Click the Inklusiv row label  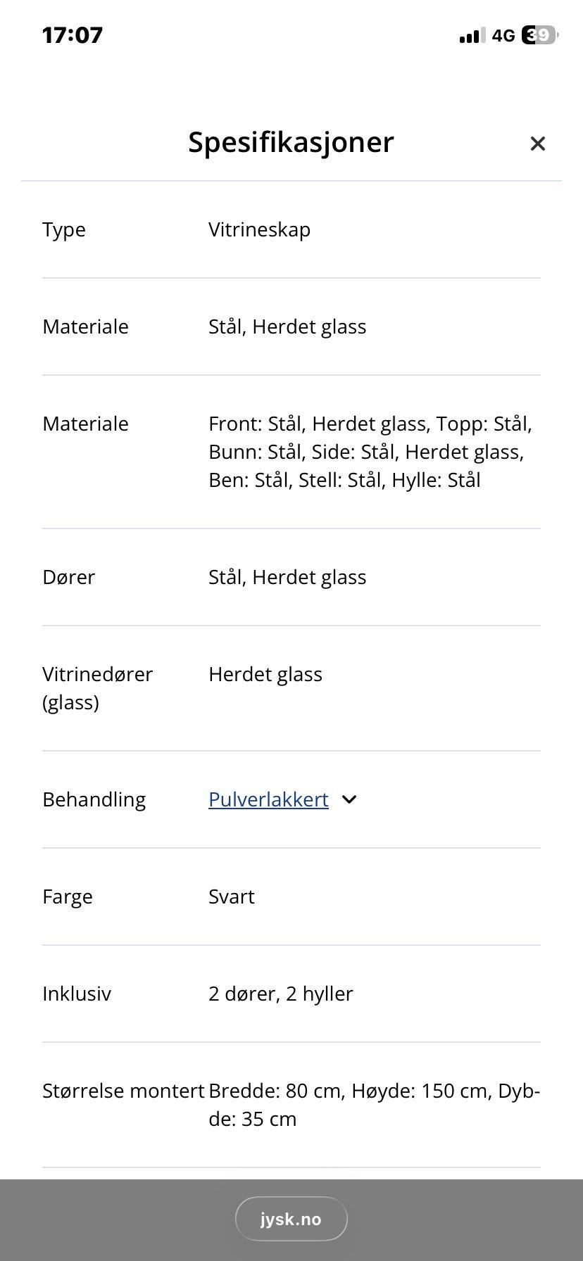pos(77,994)
